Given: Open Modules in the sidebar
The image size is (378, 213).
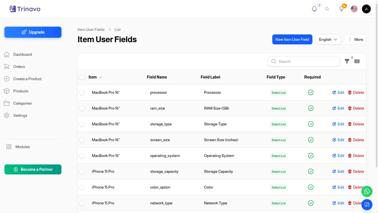Looking at the screenshot, I should [23, 146].
